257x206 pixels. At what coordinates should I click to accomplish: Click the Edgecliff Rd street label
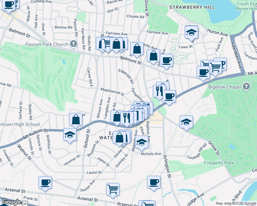[126, 76]
